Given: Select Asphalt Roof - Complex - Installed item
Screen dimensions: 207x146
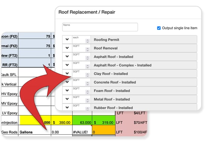Looking at the screenshot, I should pos(144,65).
